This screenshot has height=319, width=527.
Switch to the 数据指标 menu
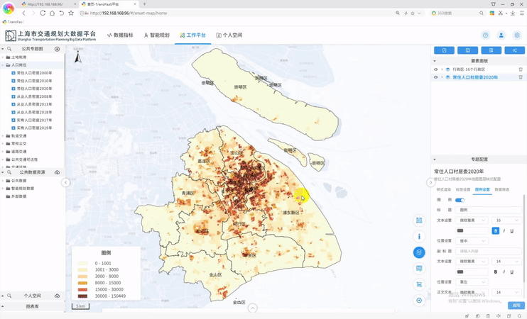120,35
